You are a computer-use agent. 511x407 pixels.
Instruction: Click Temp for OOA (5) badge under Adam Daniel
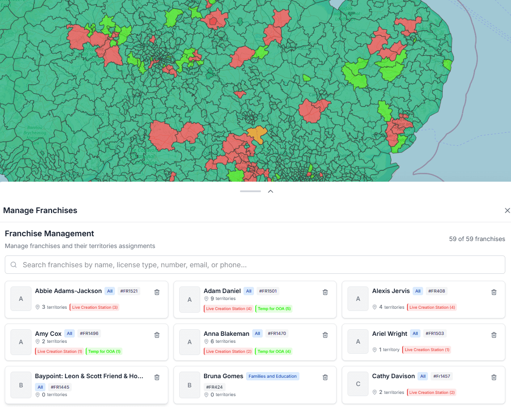coord(274,308)
